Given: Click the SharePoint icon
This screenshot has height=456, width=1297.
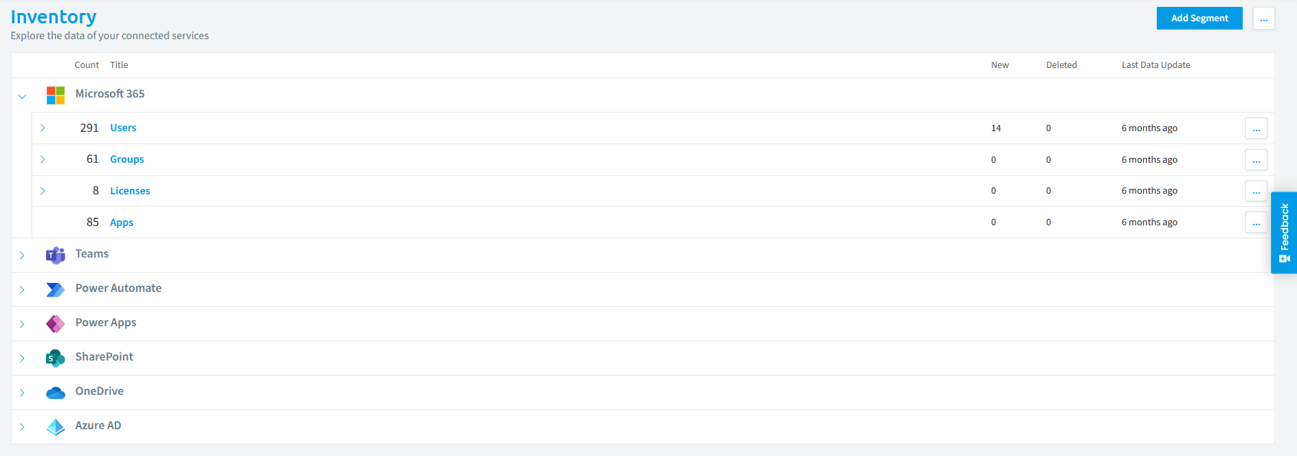Looking at the screenshot, I should [x=56, y=358].
